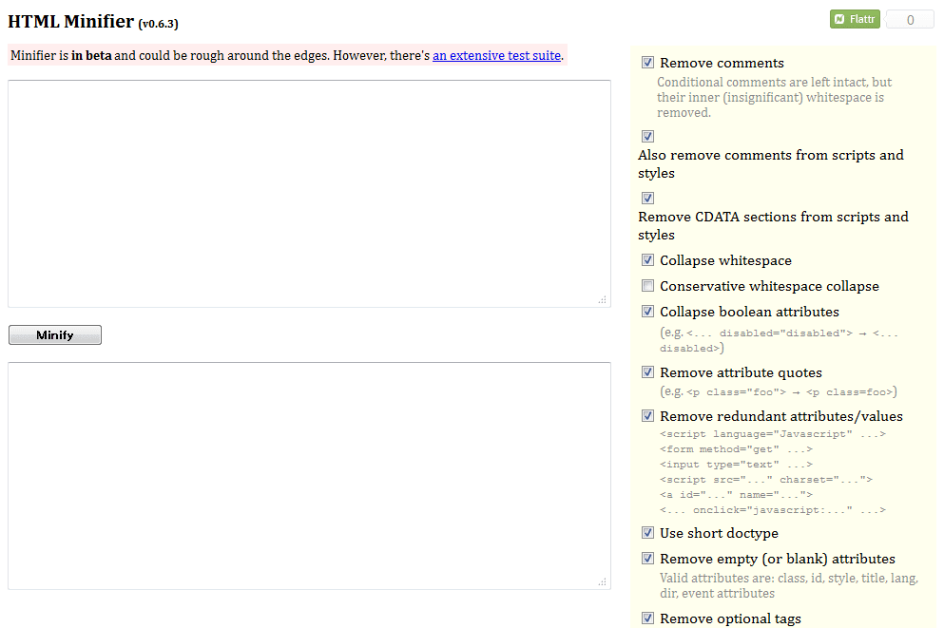Grab the resize handle of the input textarea
Viewport: 944px width, 628px height.
click(603, 299)
